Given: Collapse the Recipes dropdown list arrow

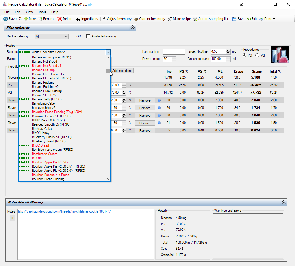Looking at the screenshot, I should 108,52.
